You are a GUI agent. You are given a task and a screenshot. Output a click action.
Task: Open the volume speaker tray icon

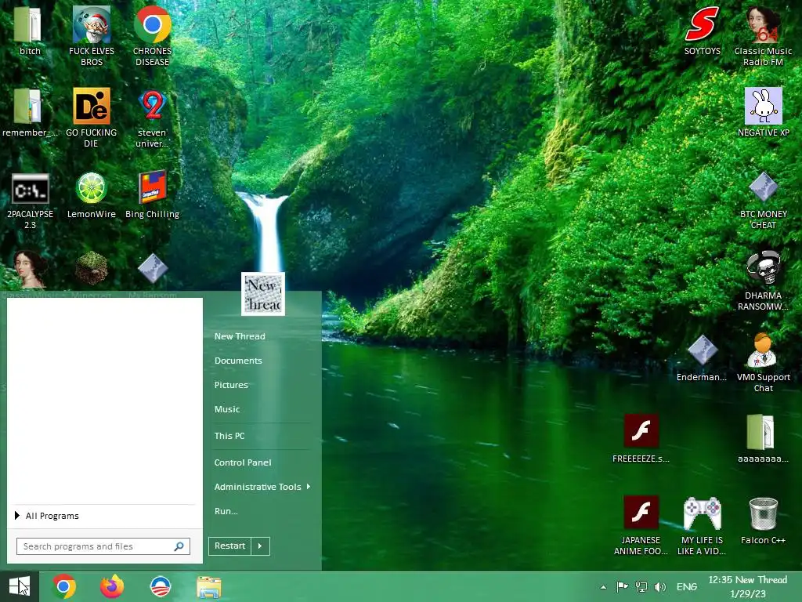click(660, 586)
